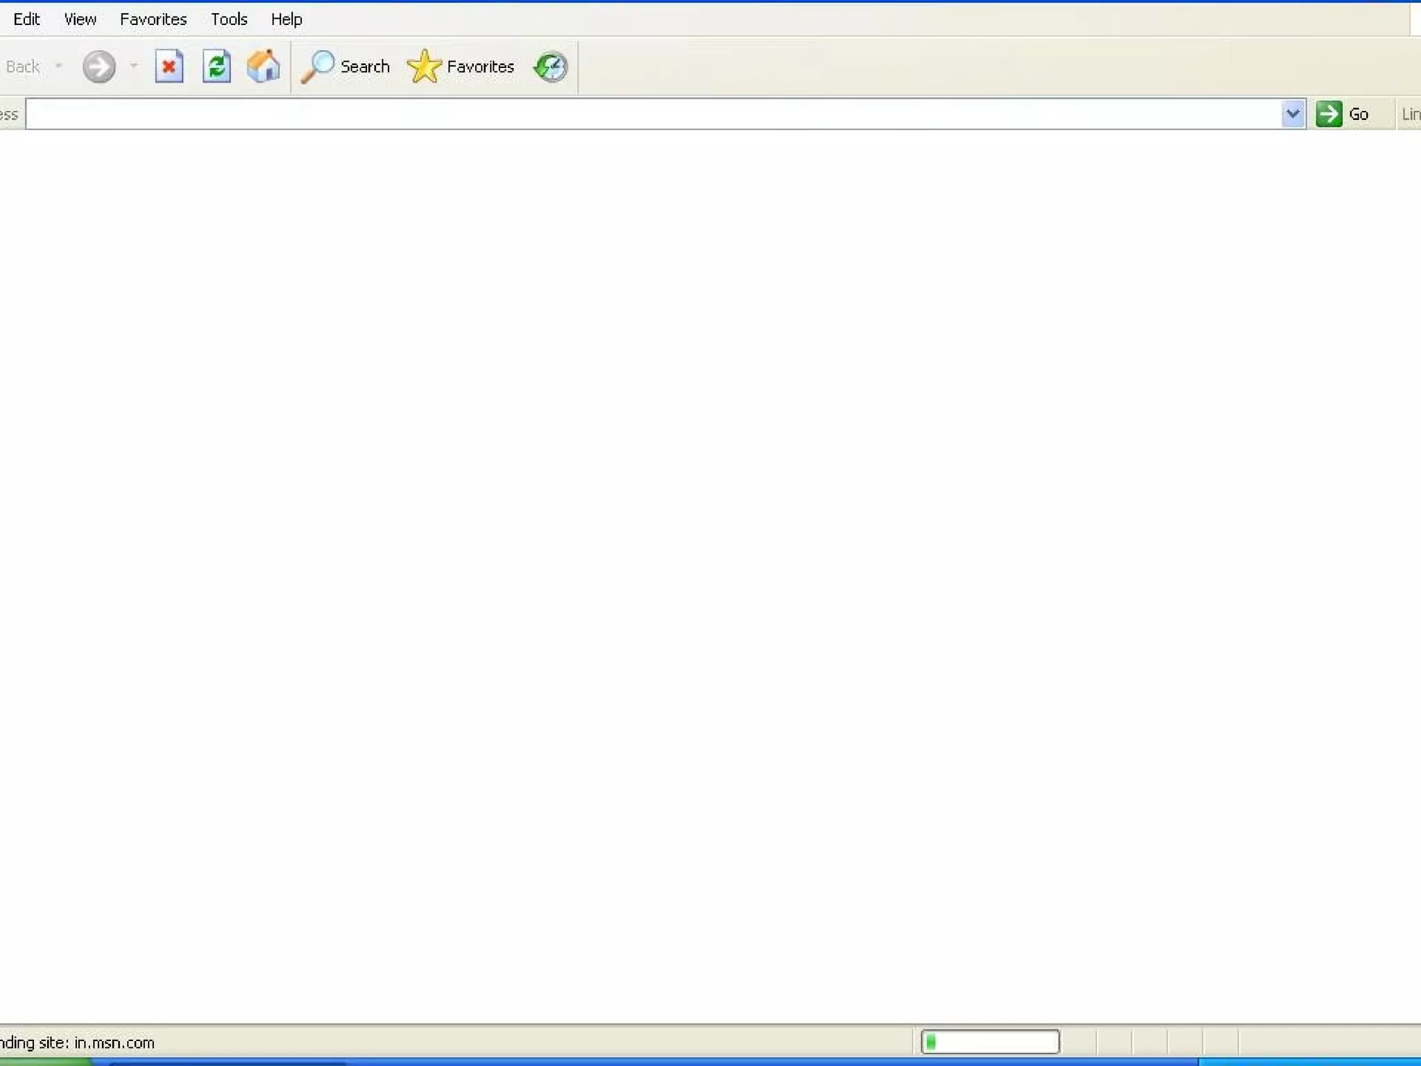Open the Tools menu
The height and width of the screenshot is (1066, 1421).
click(x=229, y=19)
